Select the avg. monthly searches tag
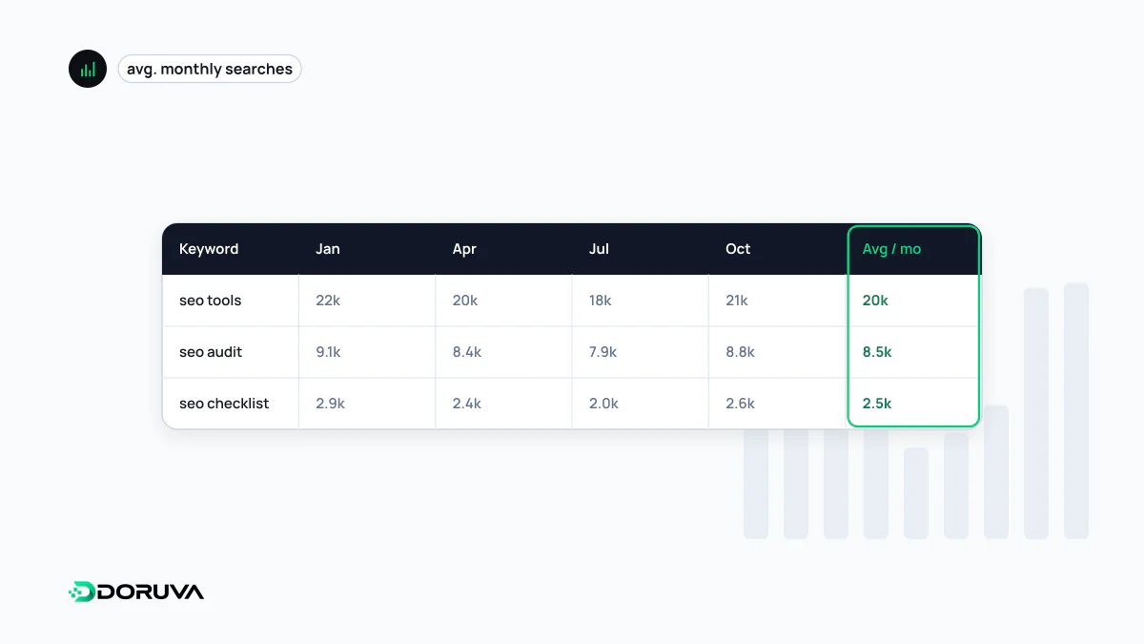The height and width of the screenshot is (644, 1144). (x=210, y=69)
